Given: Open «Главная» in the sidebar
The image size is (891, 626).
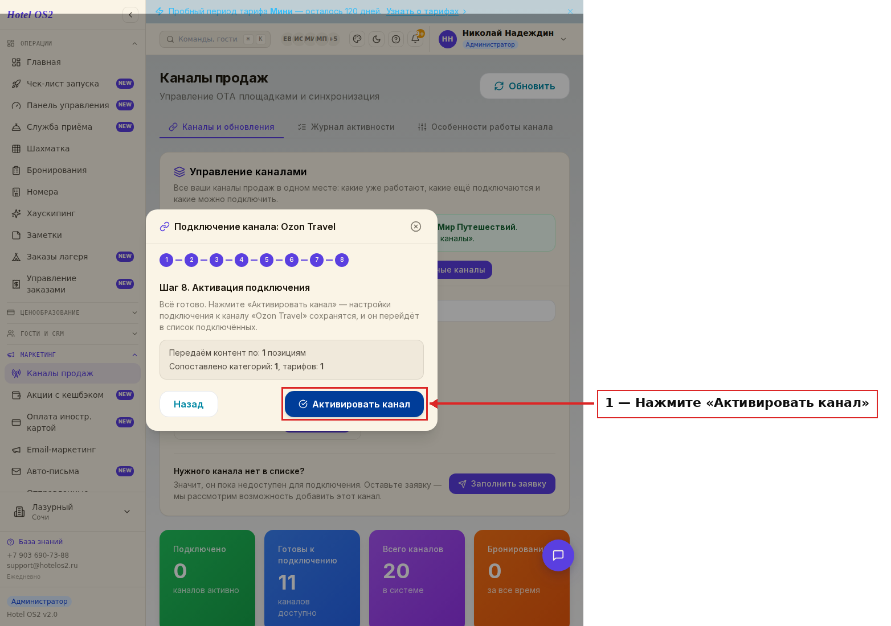Looking at the screenshot, I should [72, 62].
